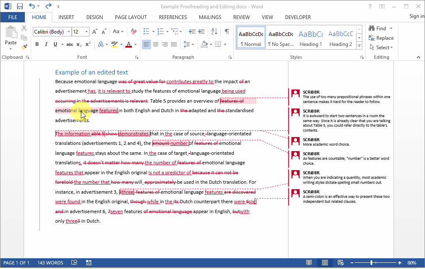The image size is (425, 269).
Task: Toggle bold formatting
Action: pos(37,44)
